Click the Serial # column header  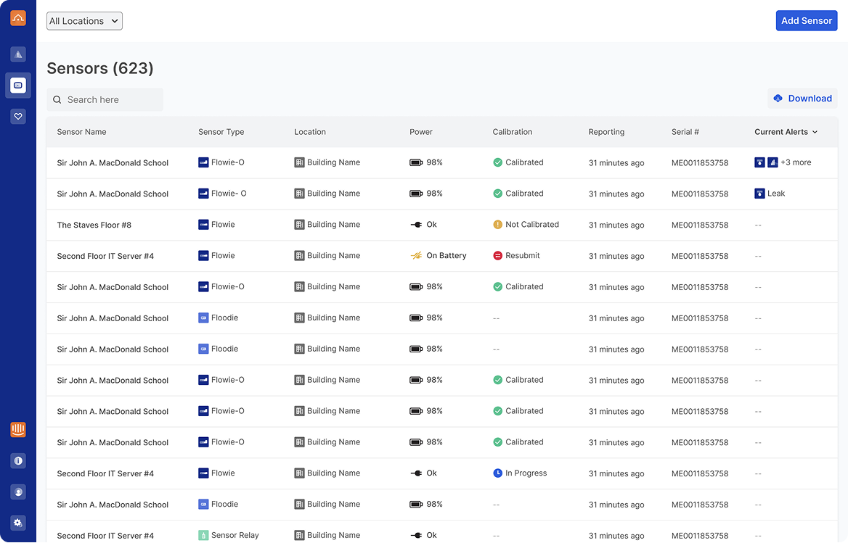685,132
